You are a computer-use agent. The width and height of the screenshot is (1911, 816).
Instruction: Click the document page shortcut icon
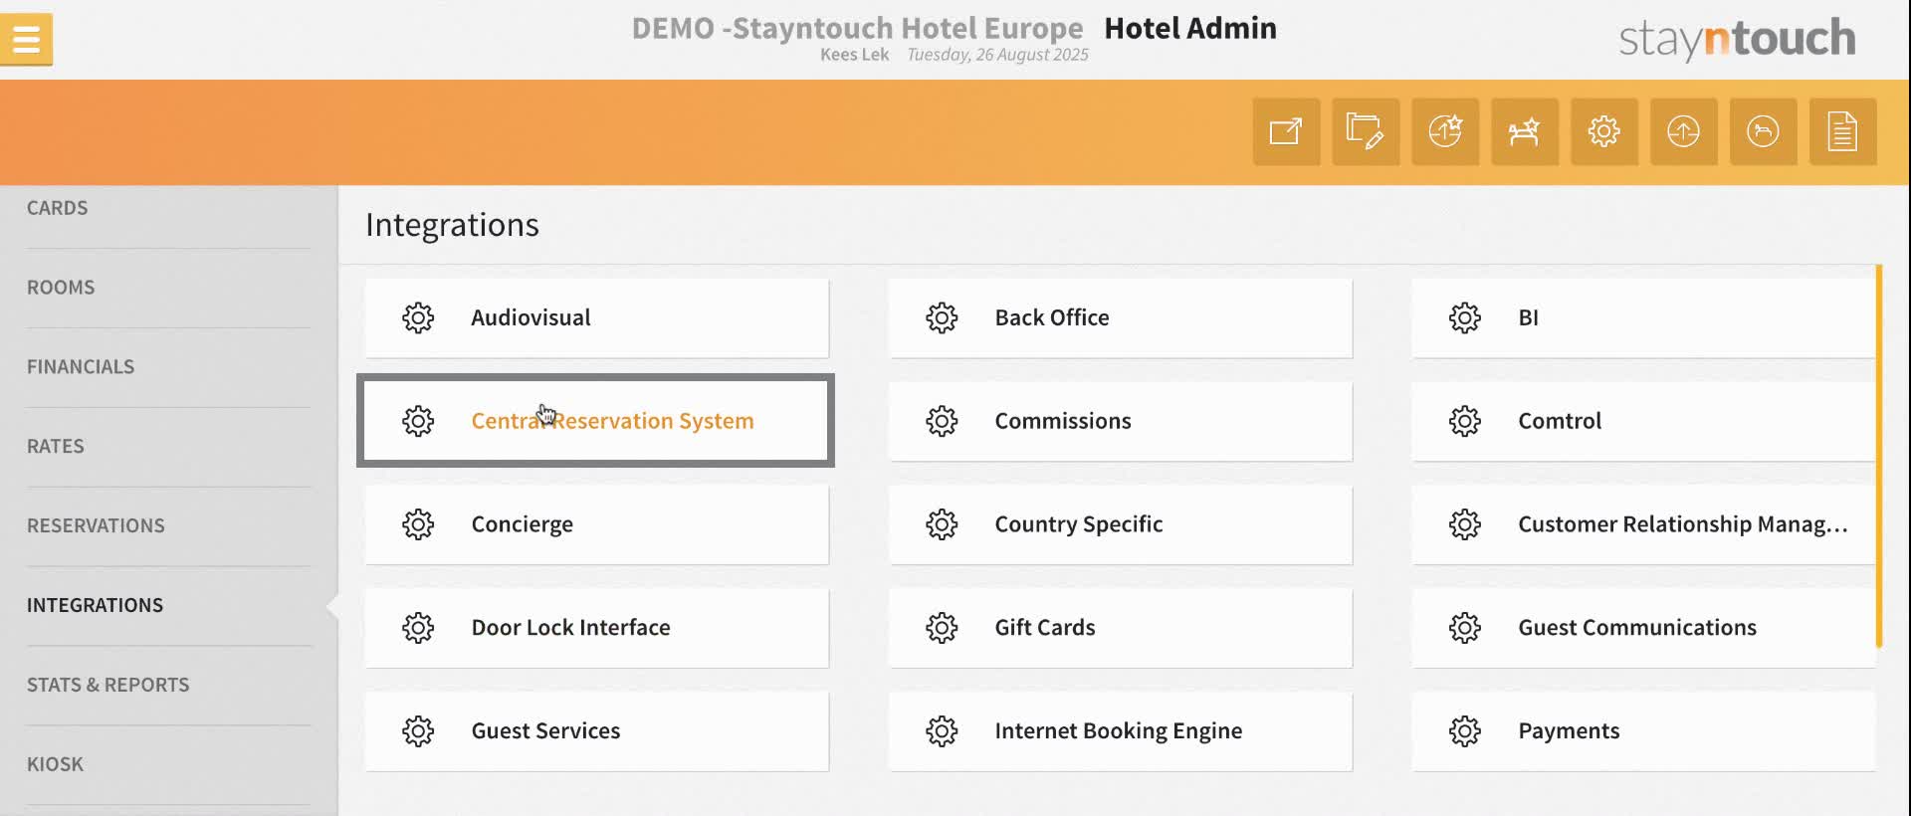pos(1843,131)
